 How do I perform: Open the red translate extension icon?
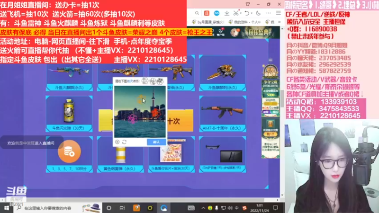click(x=207, y=13)
